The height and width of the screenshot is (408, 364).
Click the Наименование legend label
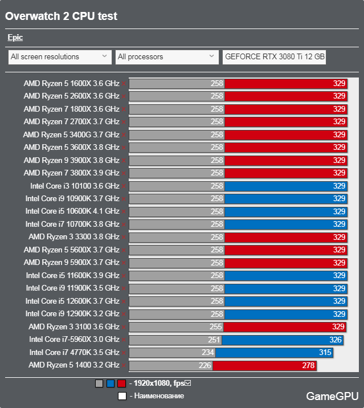point(159,396)
